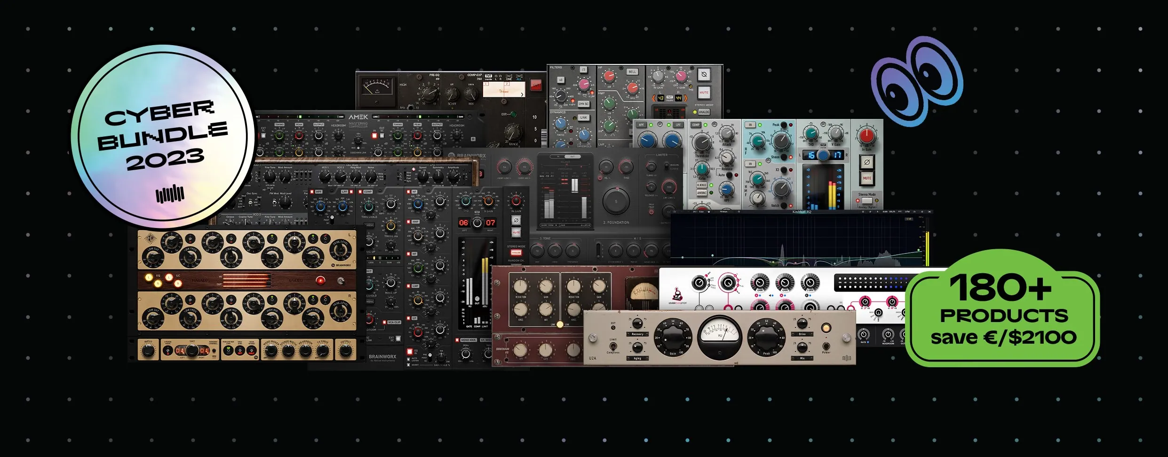
Task: Toggle the MUTE button on the silver channel strip
Action: [866, 178]
